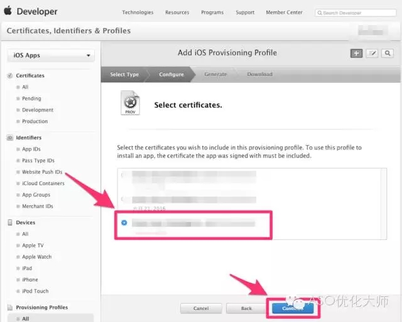The width and height of the screenshot is (402, 322).
Task: Select the second certificate radio button
Action: [123, 199]
